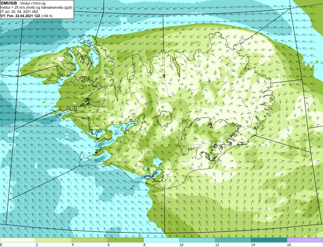Image resolution: width=323 pixels, height=247 pixels.
Task: Click the purple swatch above 16 m/s
Action: [x=305, y=240]
